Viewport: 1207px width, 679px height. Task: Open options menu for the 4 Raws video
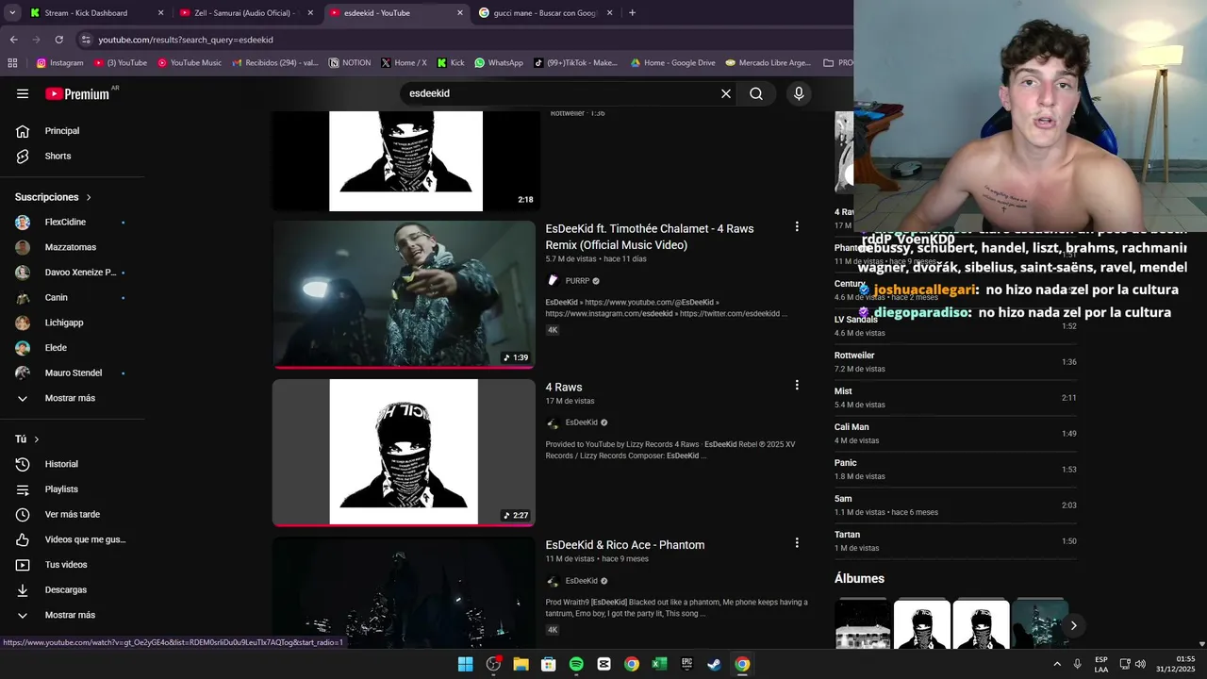coord(797,386)
